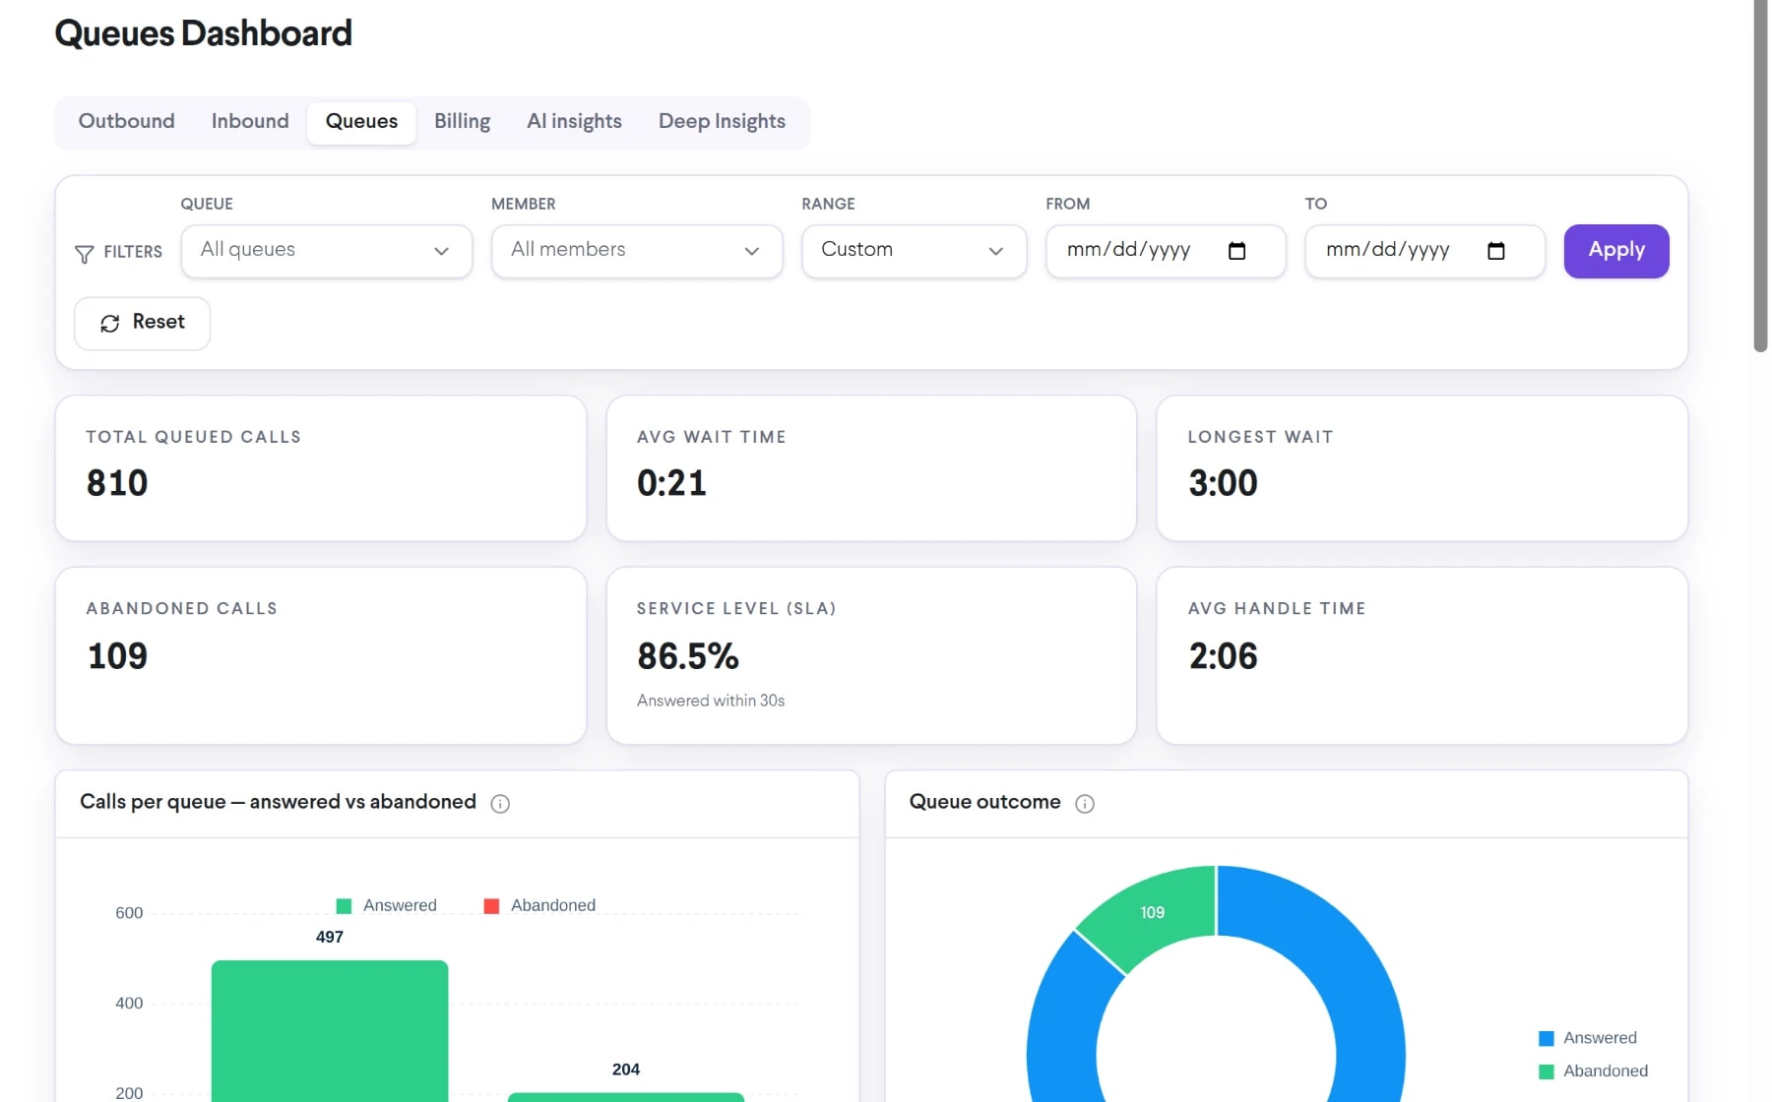Open the Custom range dropdown
Image resolution: width=1772 pixels, height=1102 pixels.
915,251
